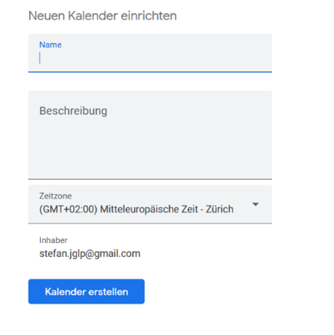The height and width of the screenshot is (335, 334).
Task: Click the Neuen Kalender einrichten heading
Action: [x=102, y=16]
